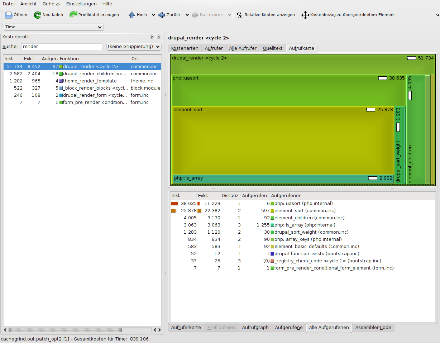Open the Time cost type dropdown
This screenshot has width=440, height=343.
(53, 27)
